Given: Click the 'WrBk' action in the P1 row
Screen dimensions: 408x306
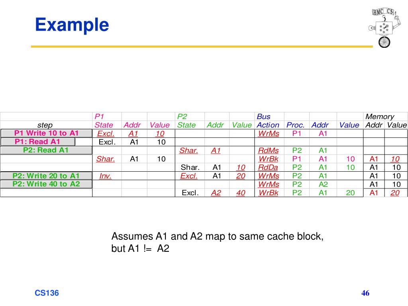Looking at the screenshot, I should [x=268, y=159].
